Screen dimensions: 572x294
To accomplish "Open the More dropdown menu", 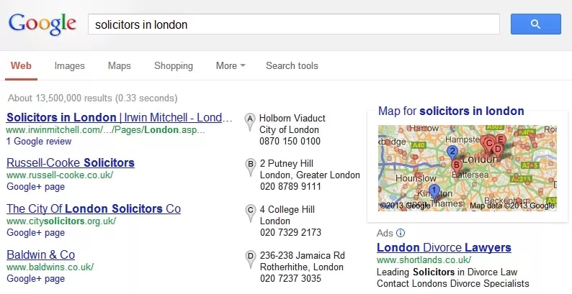I will [231, 66].
